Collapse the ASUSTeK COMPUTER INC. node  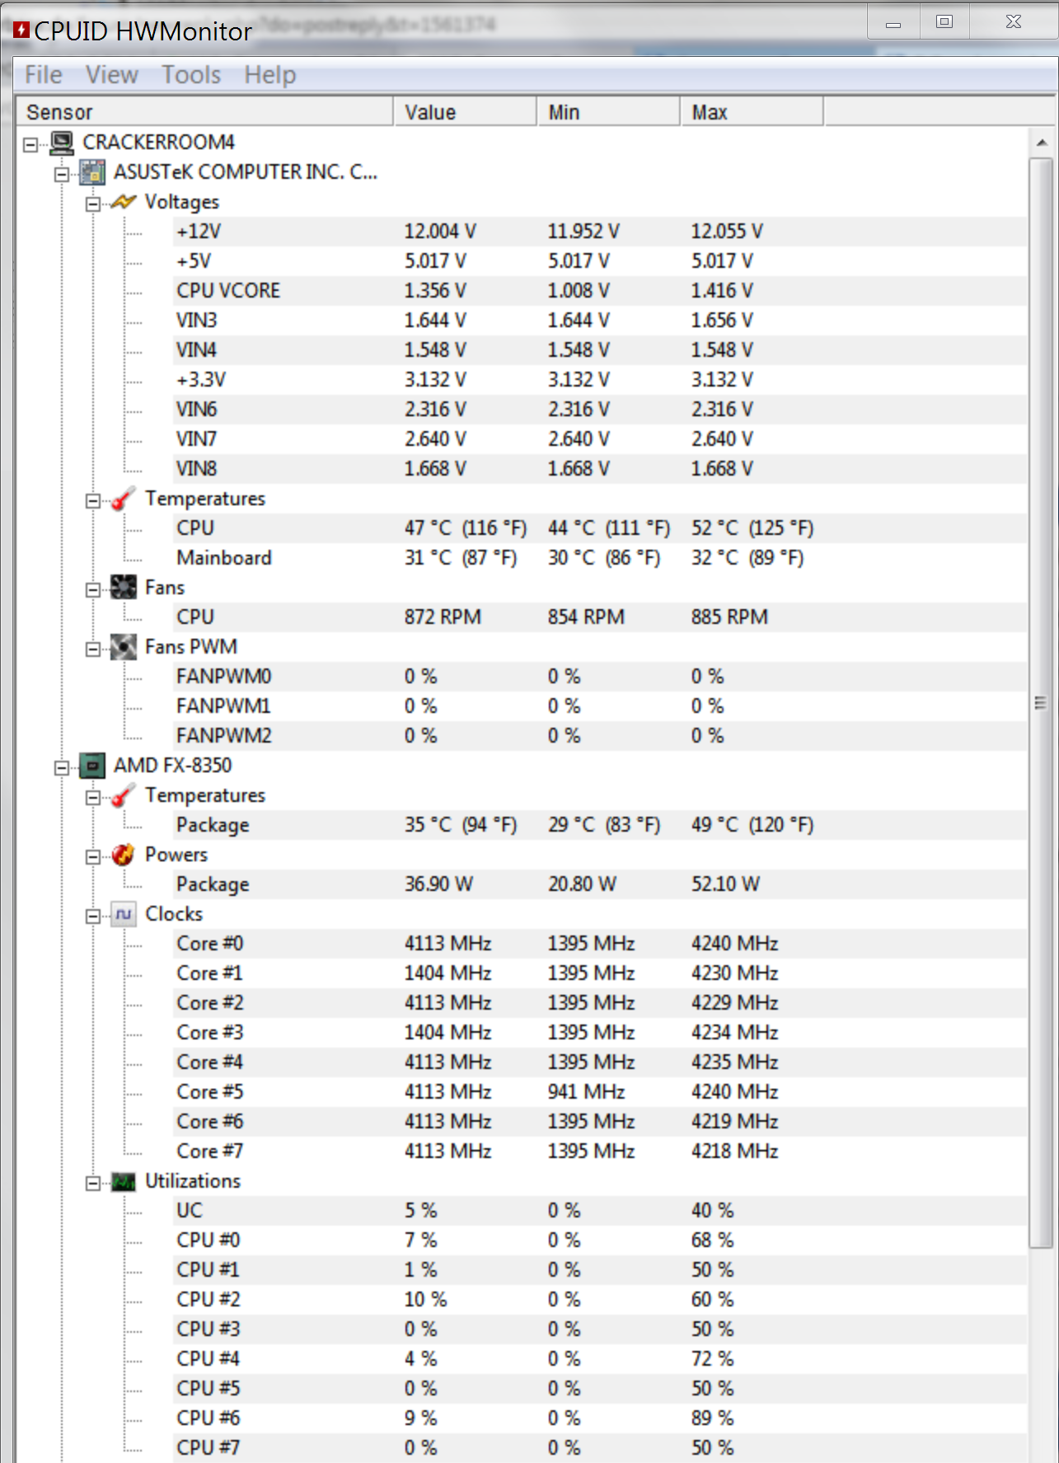pos(62,174)
